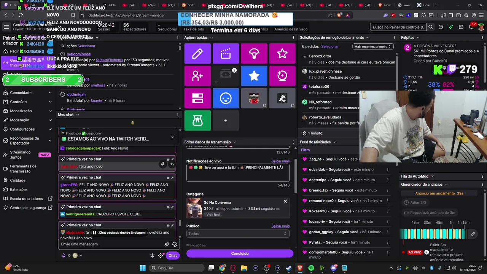Open the outlined star quick action tile
The width and height of the screenshot is (487, 274).
(282, 54)
